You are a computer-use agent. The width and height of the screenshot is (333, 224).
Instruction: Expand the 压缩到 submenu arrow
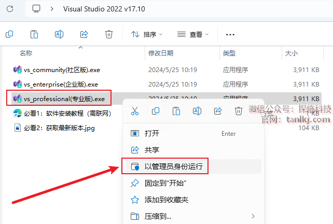(x=253, y=216)
